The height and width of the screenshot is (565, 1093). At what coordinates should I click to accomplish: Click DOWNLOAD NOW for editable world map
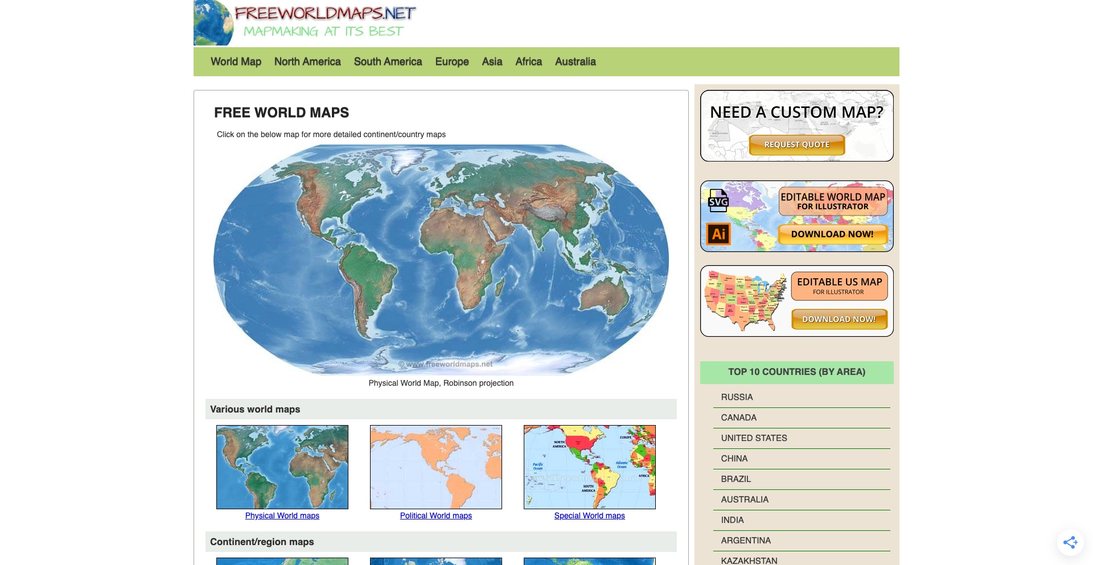click(833, 234)
